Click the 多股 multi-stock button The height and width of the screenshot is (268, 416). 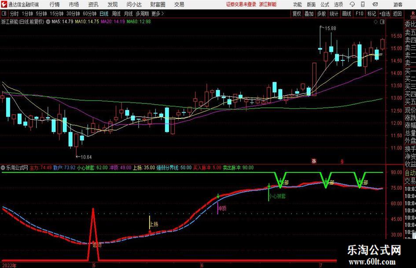pos(321,14)
